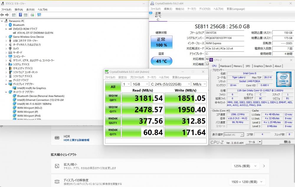Open 設定(S) menu in CrystalDiskMark
The height and width of the screenshot is (187, 295).
[x=123, y=77]
